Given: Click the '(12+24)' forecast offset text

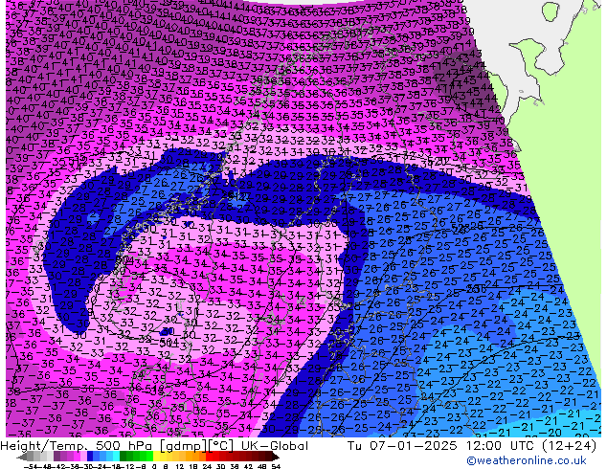Looking at the screenshot, I should tap(569, 446).
